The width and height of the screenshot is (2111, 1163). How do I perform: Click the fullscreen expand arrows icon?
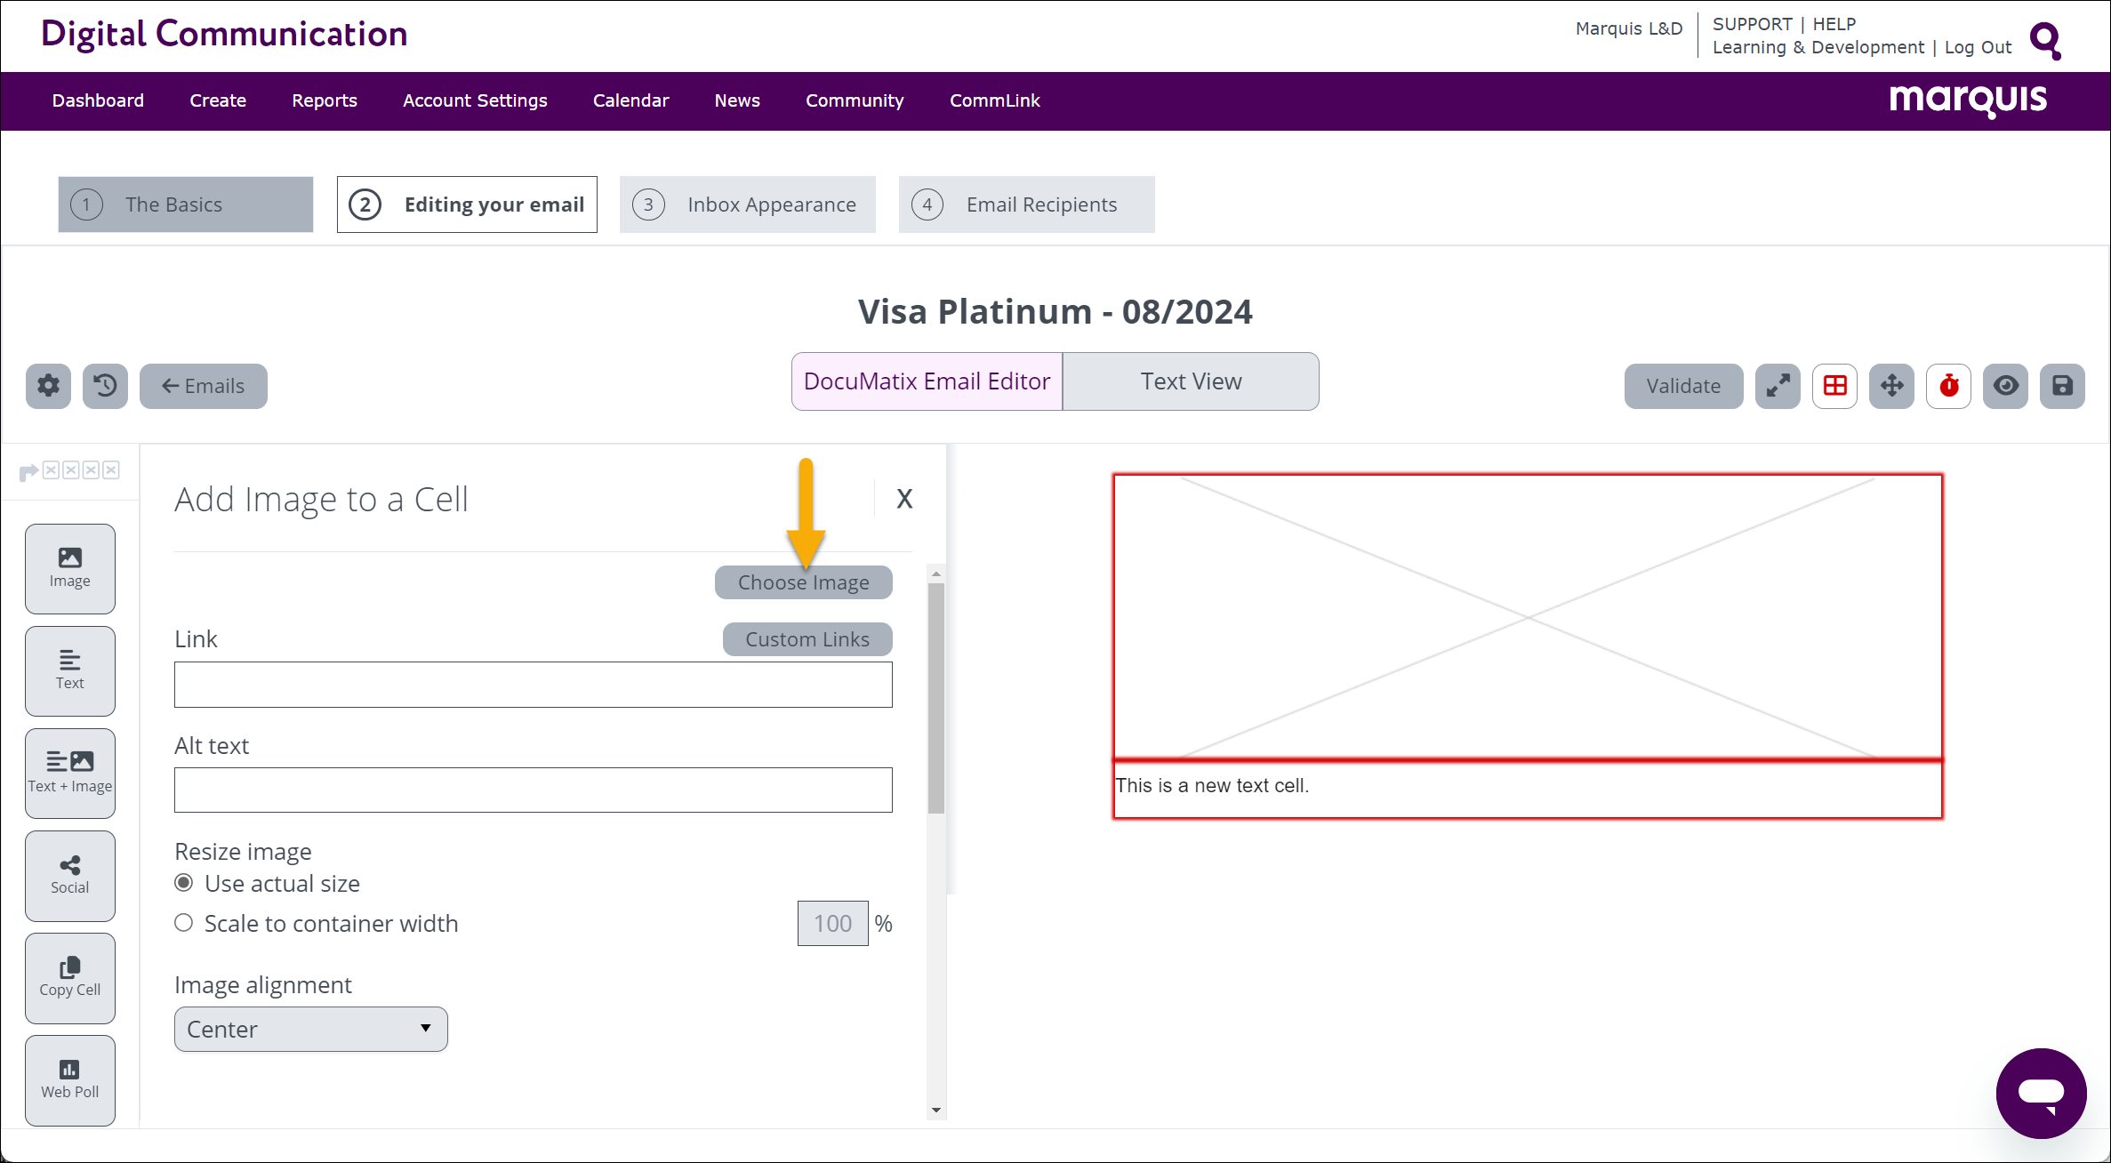click(x=1777, y=385)
